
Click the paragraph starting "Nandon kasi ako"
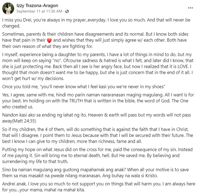coord(96,118)
